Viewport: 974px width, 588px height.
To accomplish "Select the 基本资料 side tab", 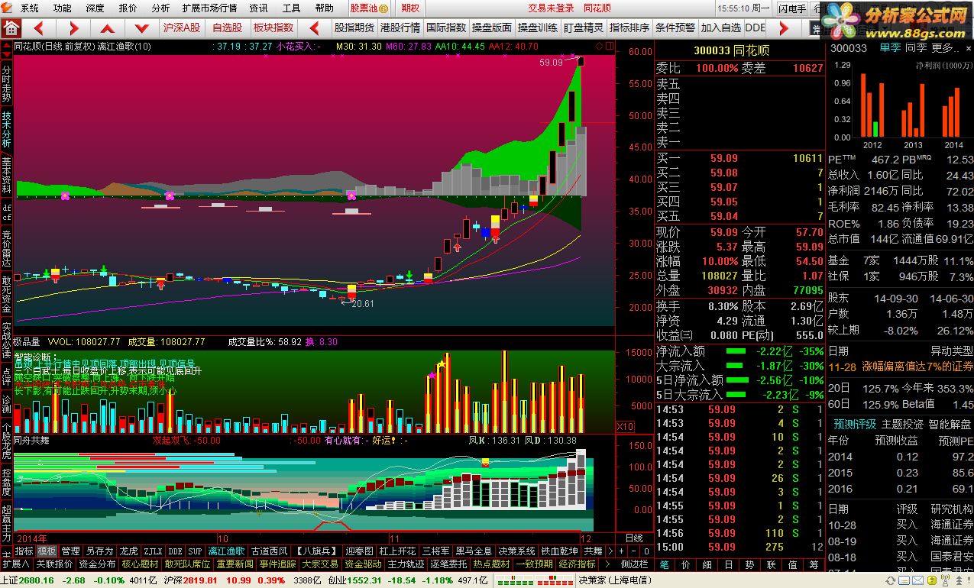I will [x=6, y=175].
